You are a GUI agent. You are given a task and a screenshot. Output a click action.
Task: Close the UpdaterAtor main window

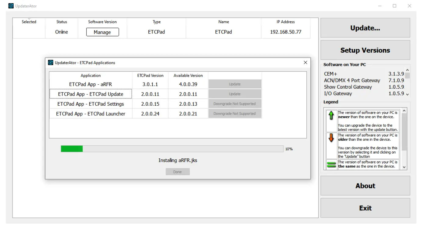(409, 6)
